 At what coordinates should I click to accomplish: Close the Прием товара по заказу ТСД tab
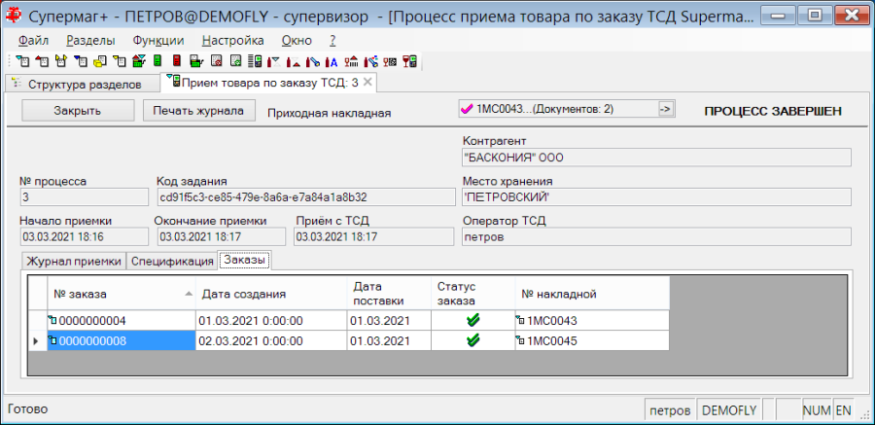[367, 82]
